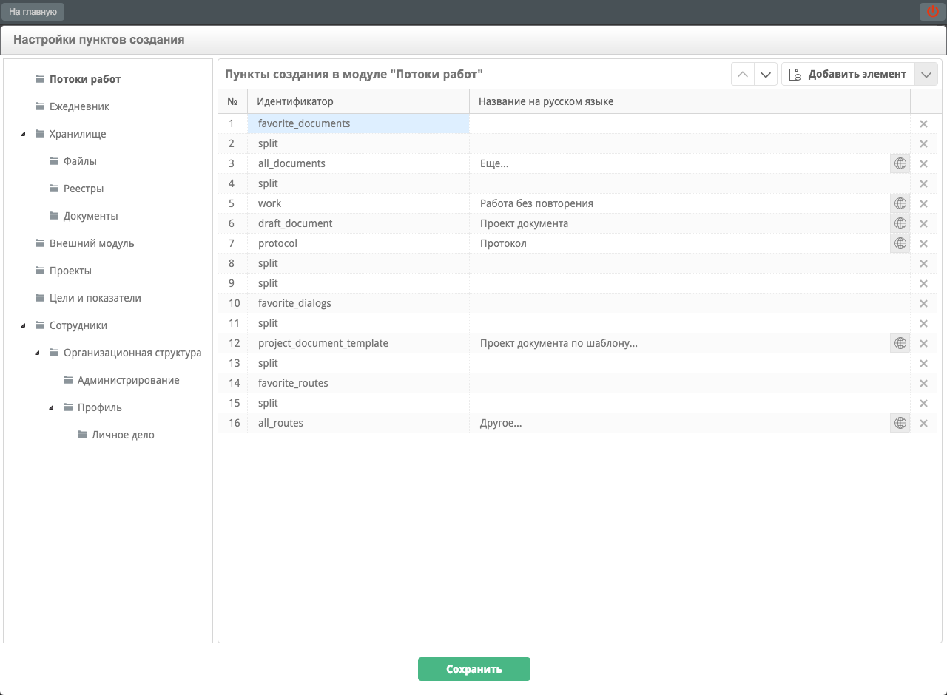Collapse the Профиль tree node
The height and width of the screenshot is (695, 947).
click(x=51, y=407)
